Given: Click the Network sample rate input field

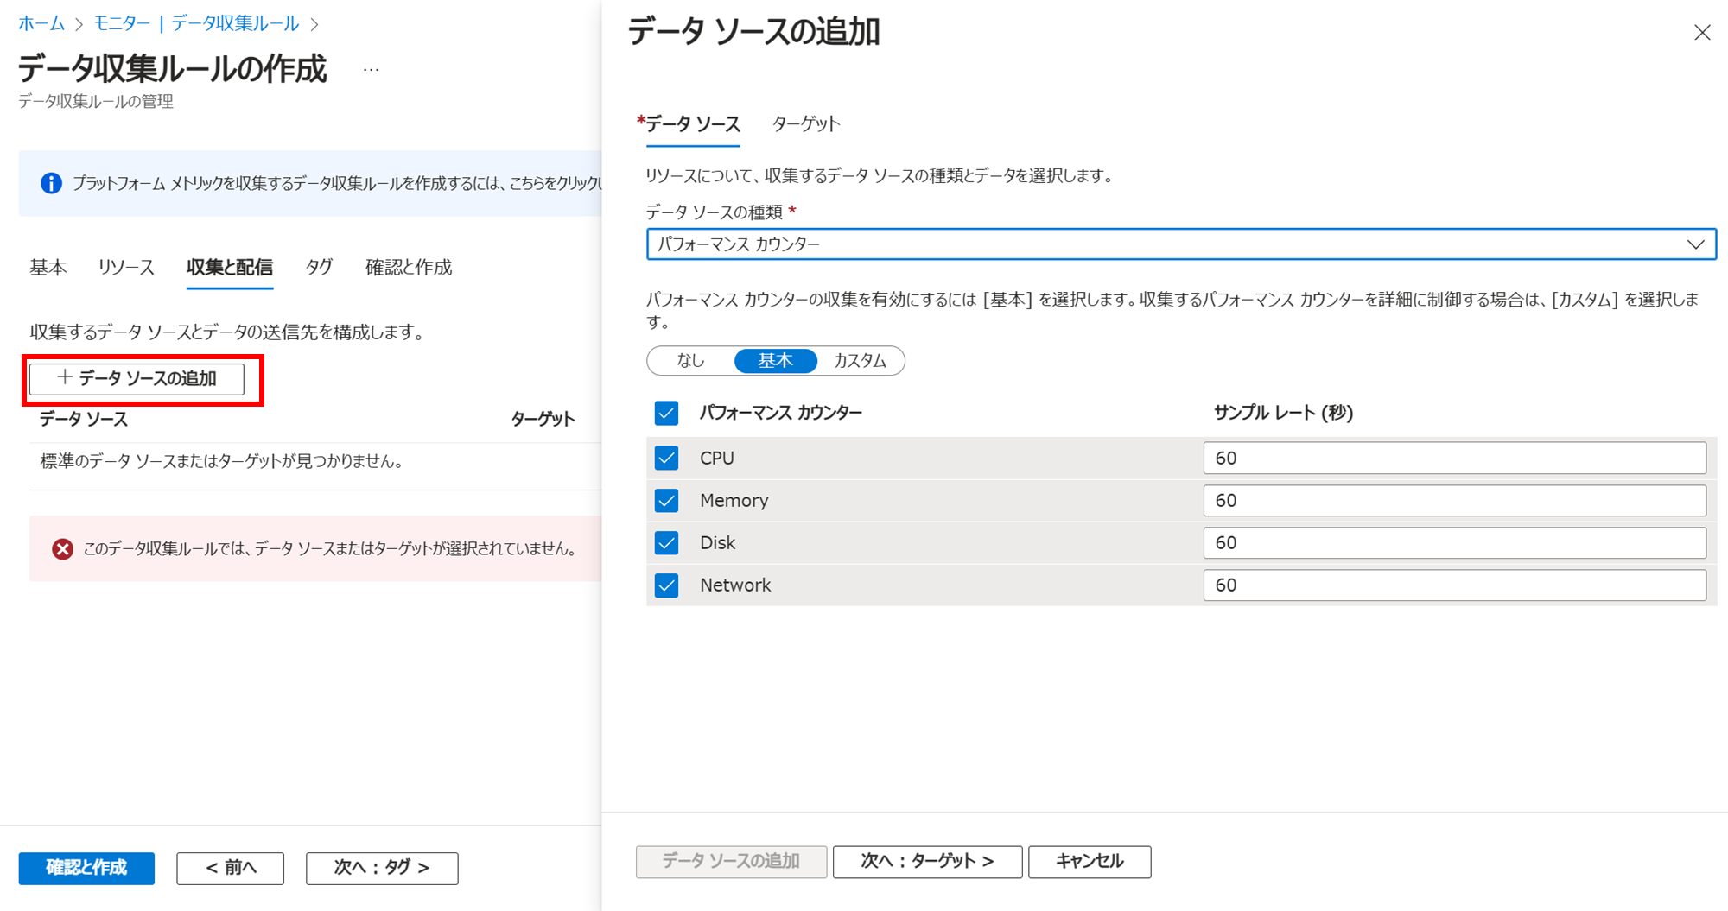Looking at the screenshot, I should 1455,585.
